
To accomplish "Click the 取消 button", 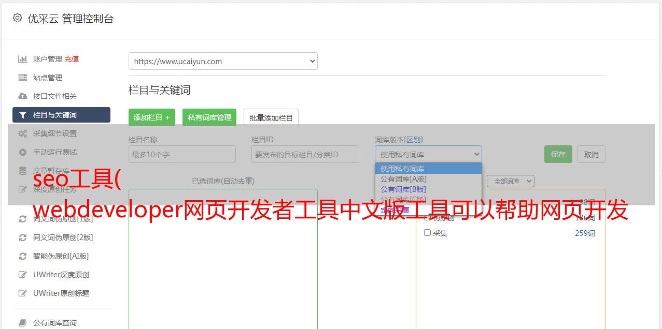I will (x=591, y=154).
